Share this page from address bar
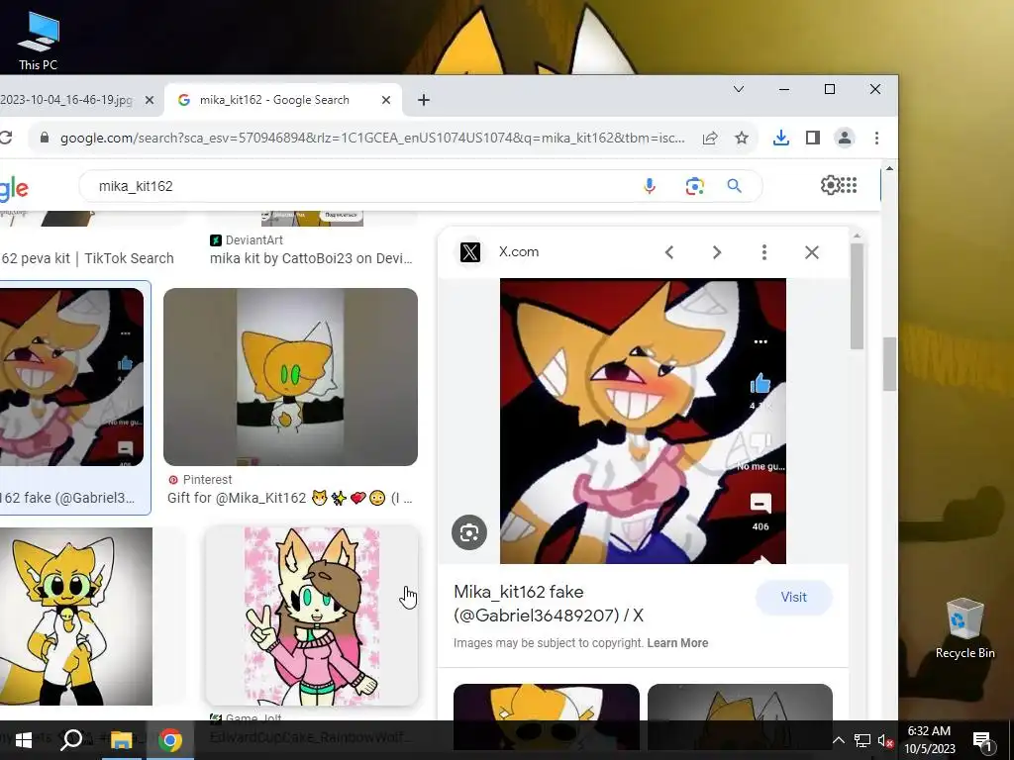The height and width of the screenshot is (760, 1014). coord(710,138)
